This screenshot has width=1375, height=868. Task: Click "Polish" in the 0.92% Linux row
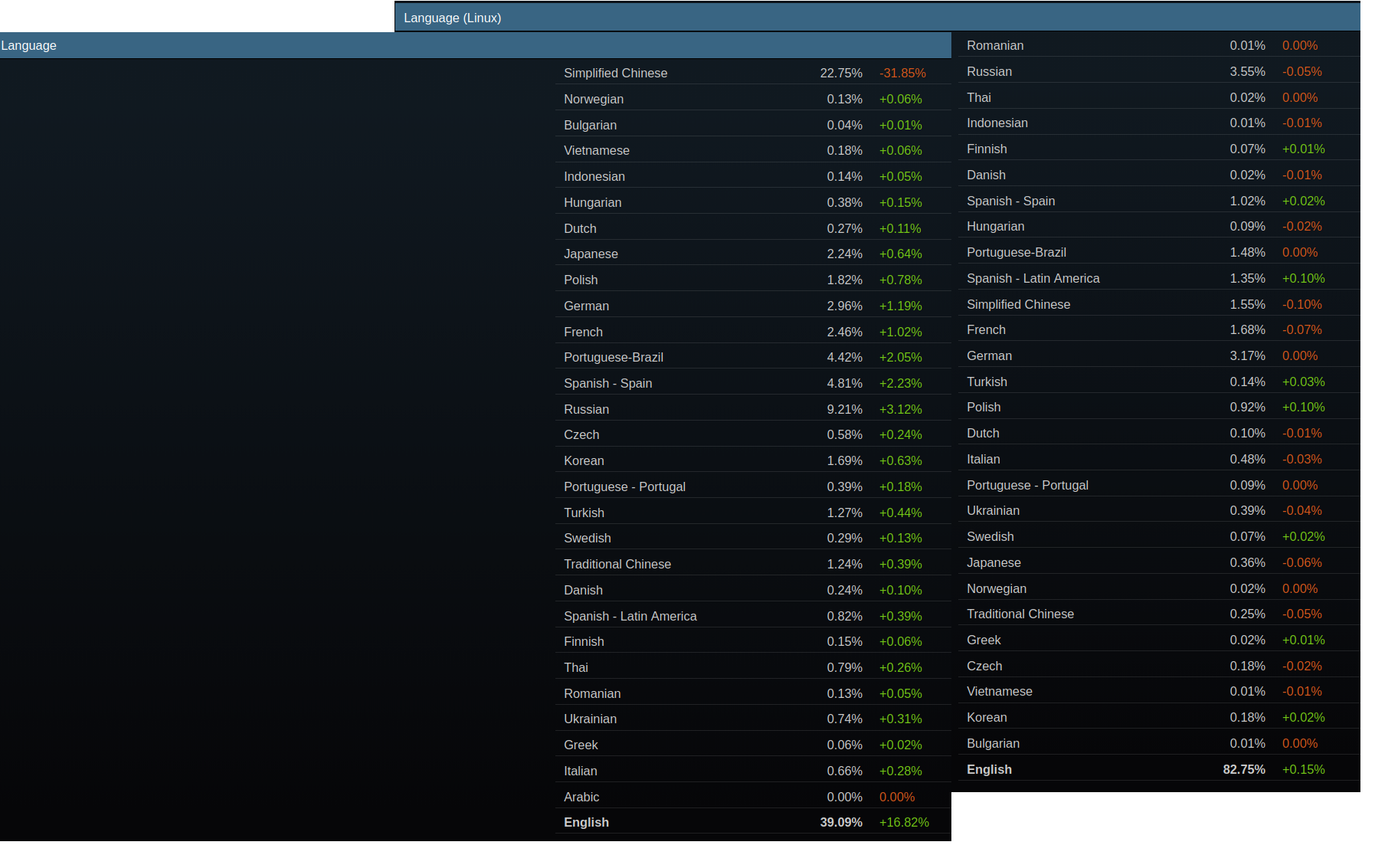(x=984, y=407)
